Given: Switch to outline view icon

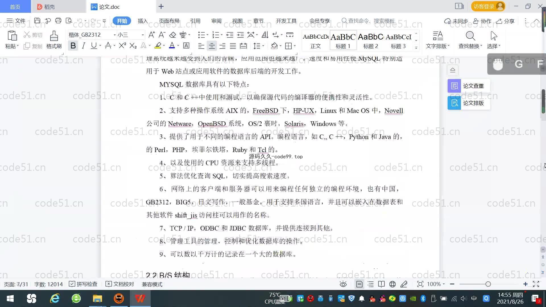Looking at the screenshot, I should tap(371, 284).
